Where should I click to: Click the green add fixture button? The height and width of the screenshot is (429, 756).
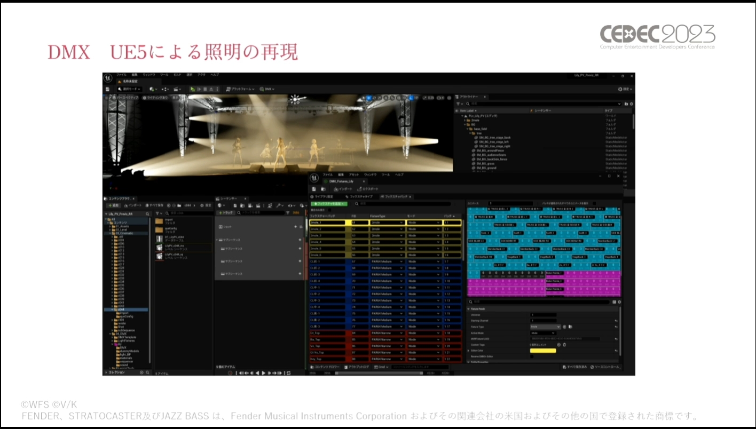point(329,204)
